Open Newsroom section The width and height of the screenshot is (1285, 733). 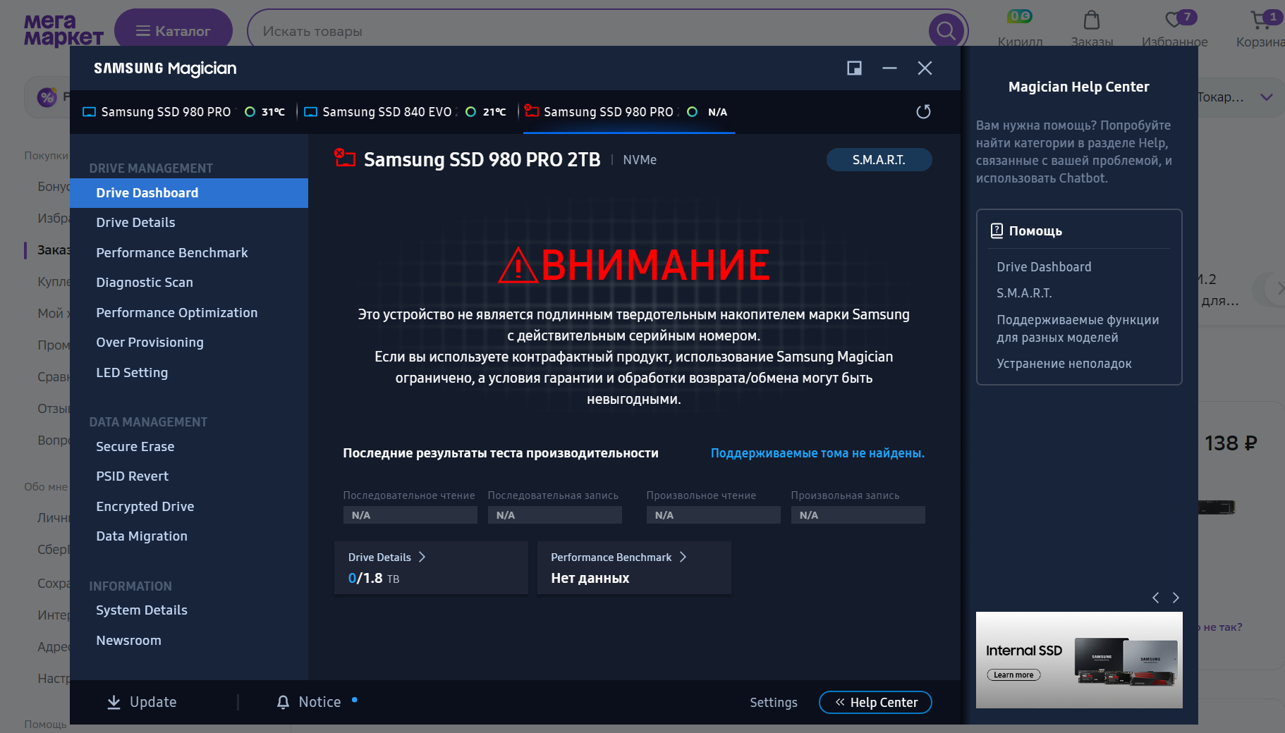coord(129,641)
